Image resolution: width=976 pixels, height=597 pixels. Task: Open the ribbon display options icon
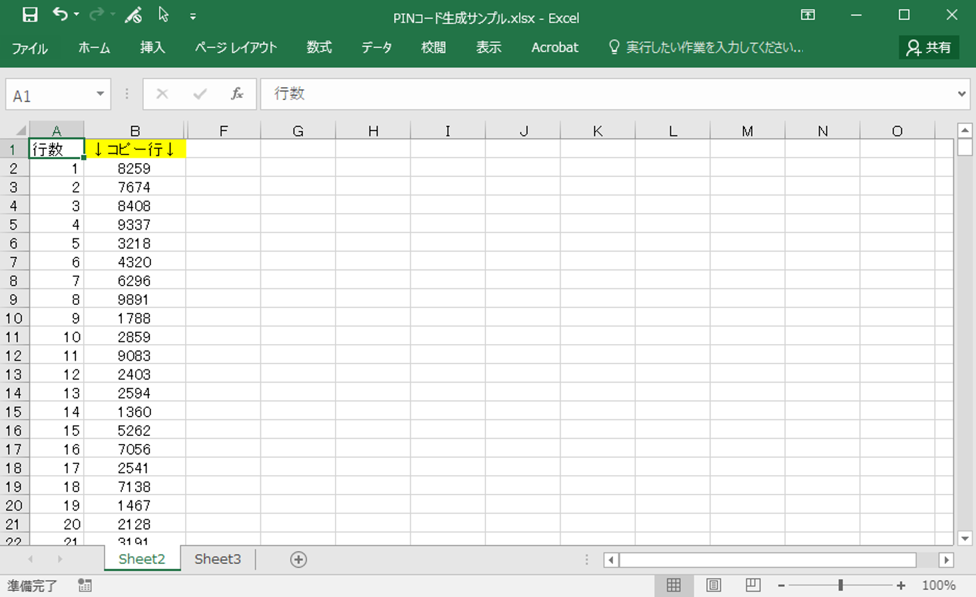[808, 15]
